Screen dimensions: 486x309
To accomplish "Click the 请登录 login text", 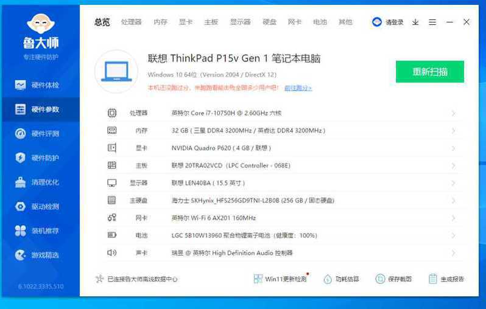I will click(394, 22).
